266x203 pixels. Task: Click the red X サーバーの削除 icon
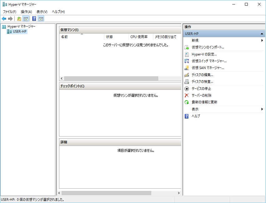coord(187,95)
